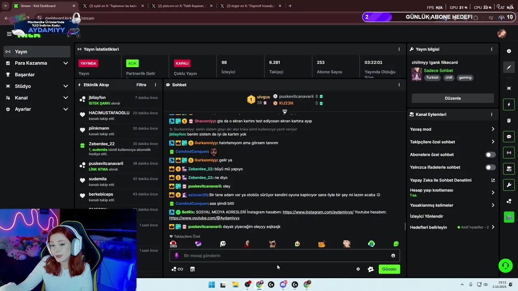Open the YouTube link in BotRix message
The image size is (518, 291).
[204, 218]
